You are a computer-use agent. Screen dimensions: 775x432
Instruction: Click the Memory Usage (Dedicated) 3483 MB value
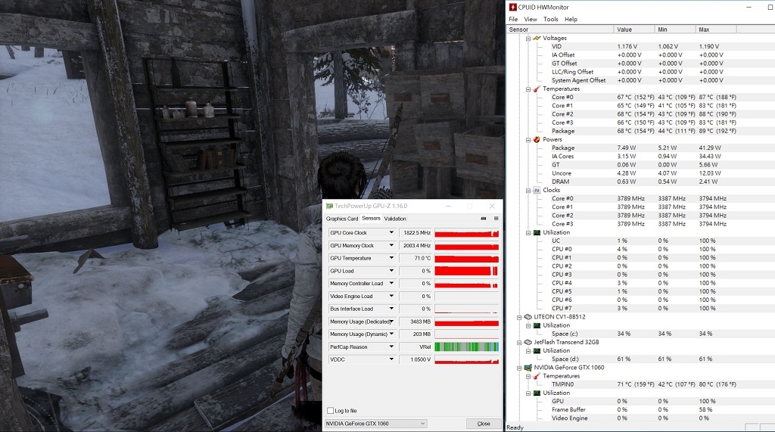(416, 322)
